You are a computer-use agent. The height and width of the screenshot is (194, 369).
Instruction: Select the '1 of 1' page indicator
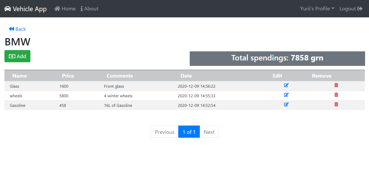[189, 132]
